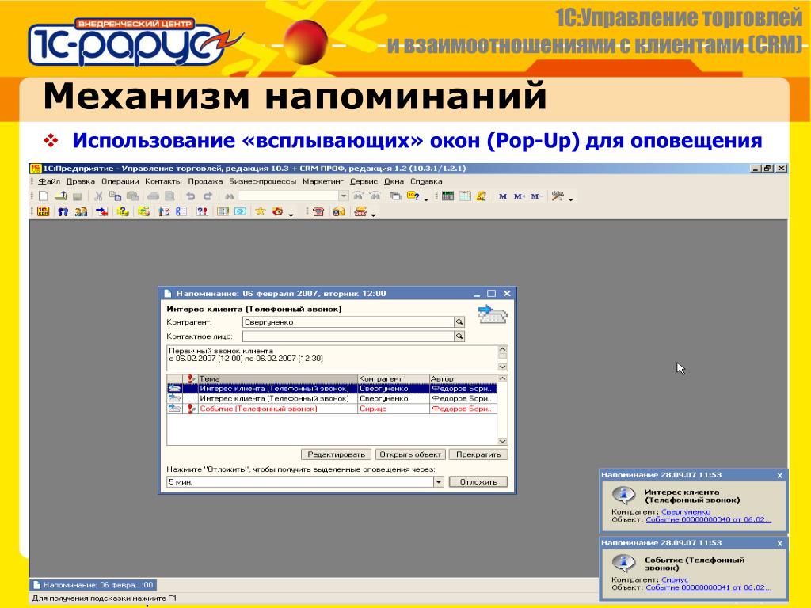Click the gold star icon in toolbar
The image size is (811, 608).
coord(260,211)
